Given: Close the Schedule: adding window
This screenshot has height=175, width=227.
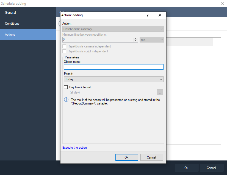Looking at the screenshot, I should (x=223, y=4).
